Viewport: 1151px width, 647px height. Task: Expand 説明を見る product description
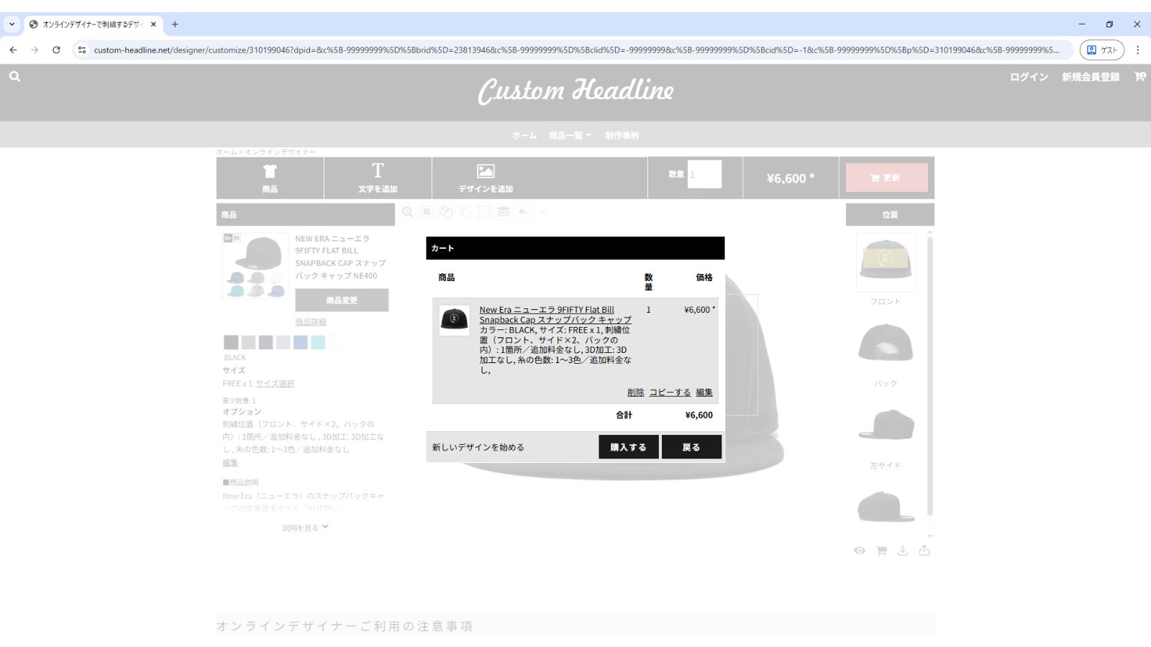305,528
